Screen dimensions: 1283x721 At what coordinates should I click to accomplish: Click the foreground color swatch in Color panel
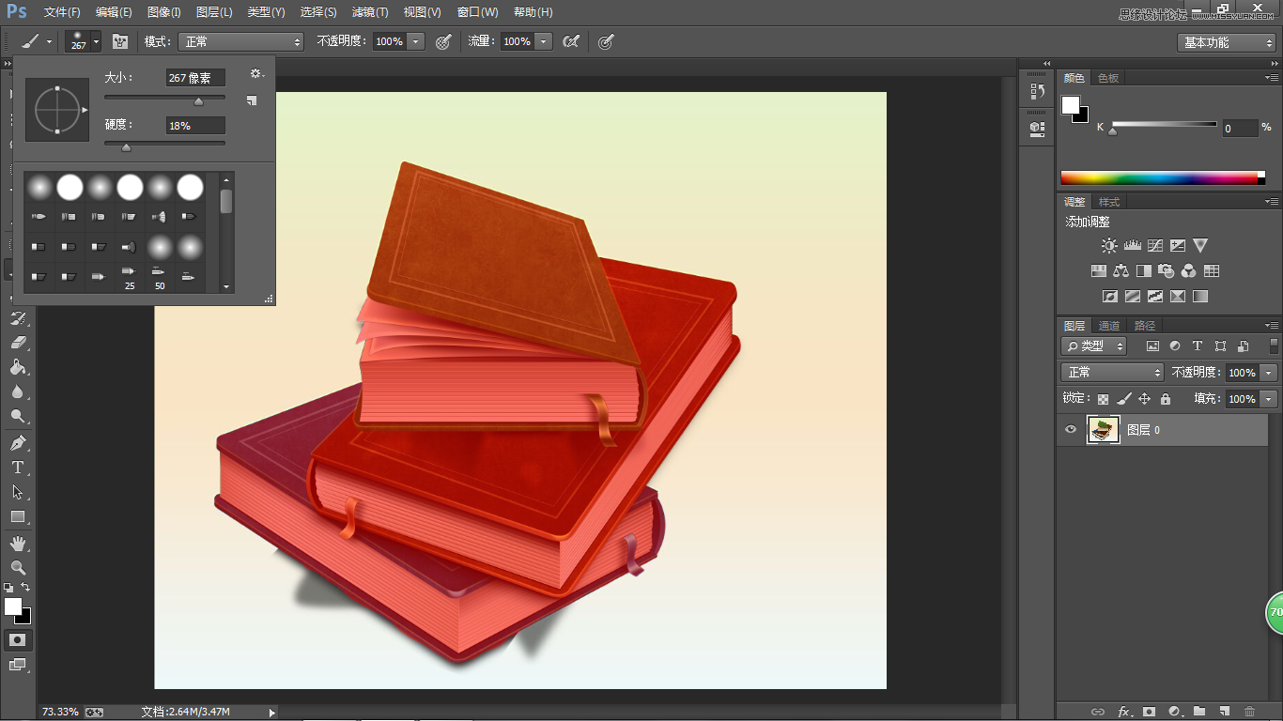pyautogui.click(x=1071, y=105)
